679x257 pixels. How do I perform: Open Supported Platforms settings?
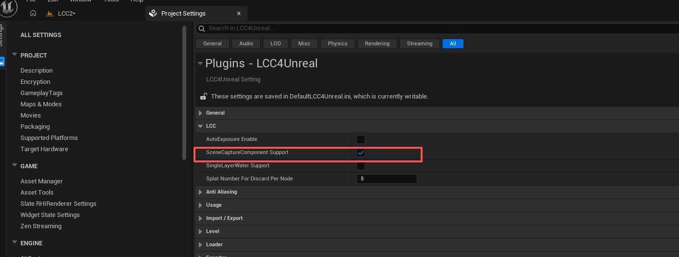coord(49,138)
